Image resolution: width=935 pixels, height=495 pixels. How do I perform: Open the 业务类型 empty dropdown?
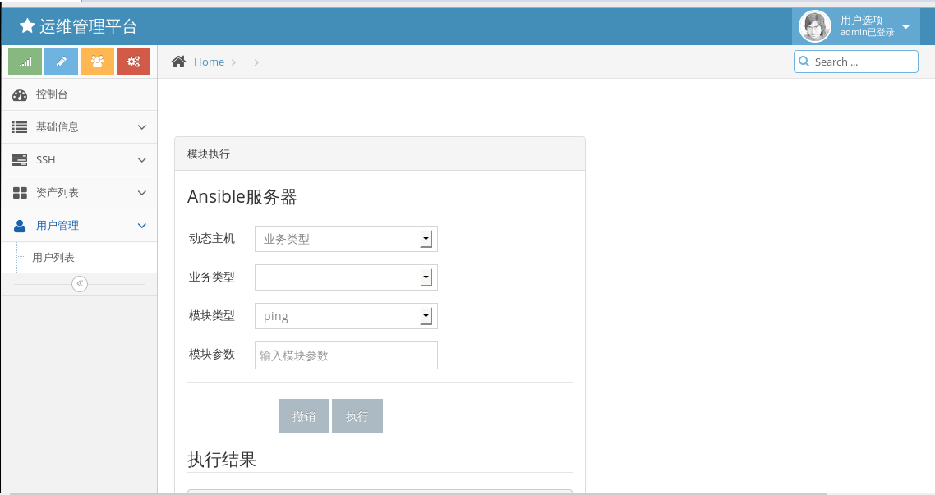click(346, 277)
